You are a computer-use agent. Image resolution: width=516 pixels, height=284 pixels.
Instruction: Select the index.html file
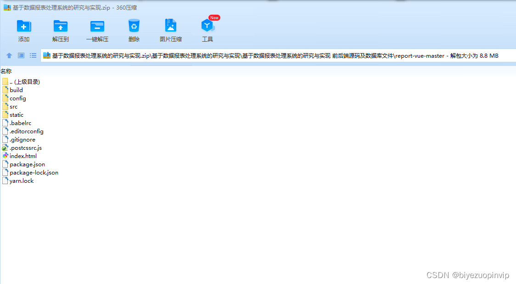click(x=23, y=156)
